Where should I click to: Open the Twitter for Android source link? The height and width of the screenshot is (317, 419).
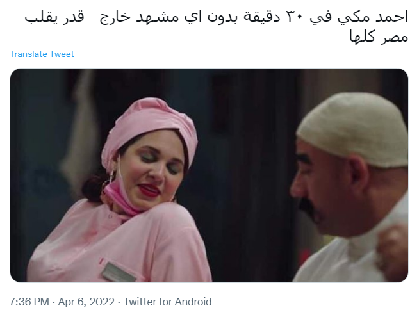(x=168, y=302)
